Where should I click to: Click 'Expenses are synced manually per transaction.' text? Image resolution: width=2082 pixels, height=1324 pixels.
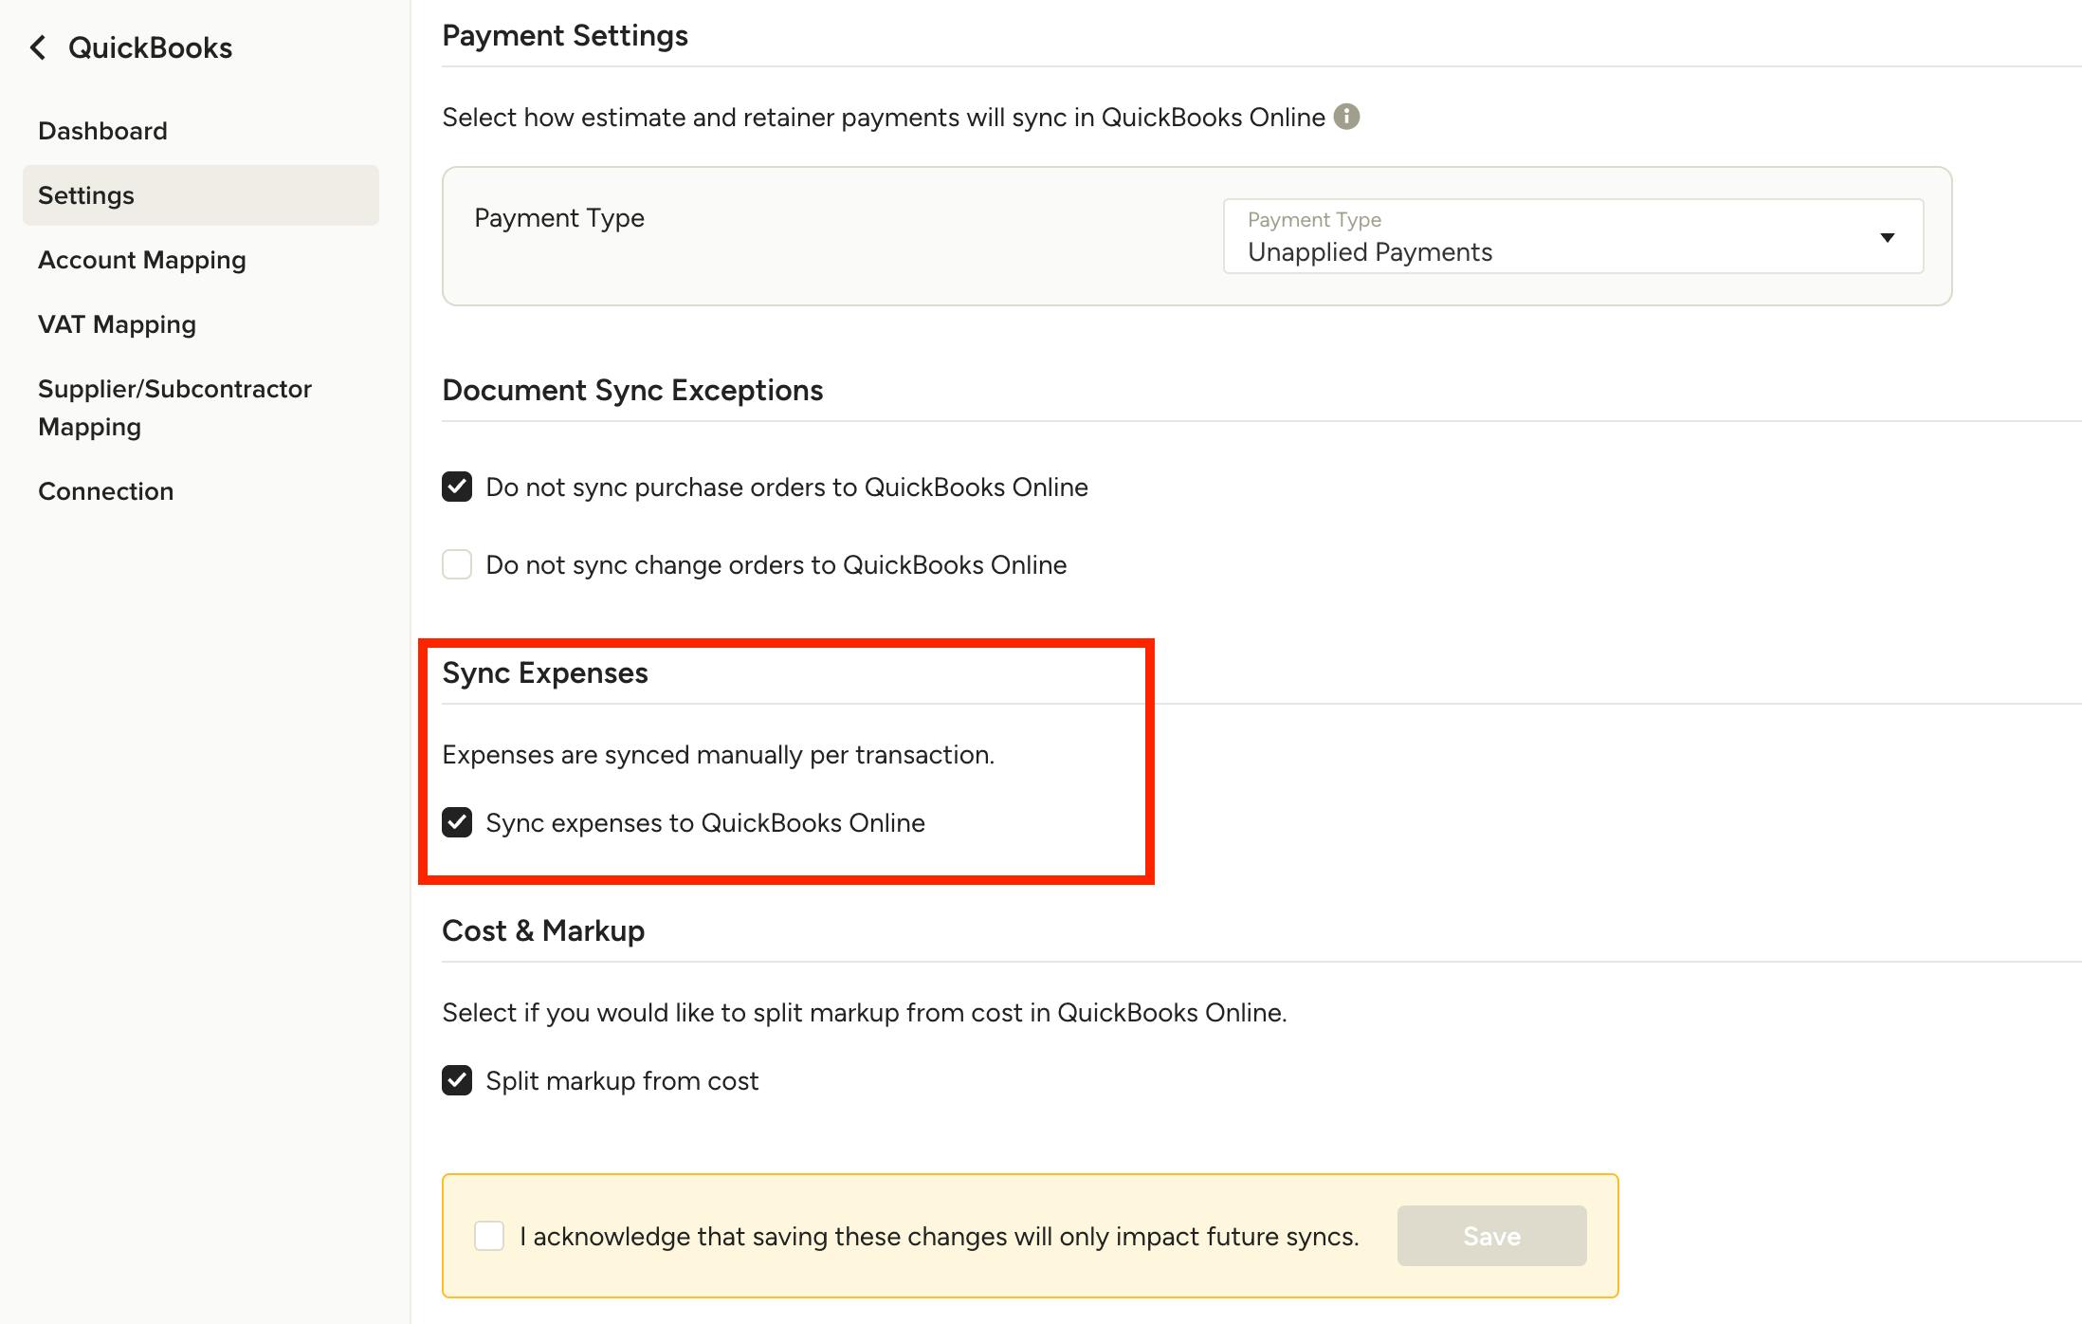pos(719,755)
